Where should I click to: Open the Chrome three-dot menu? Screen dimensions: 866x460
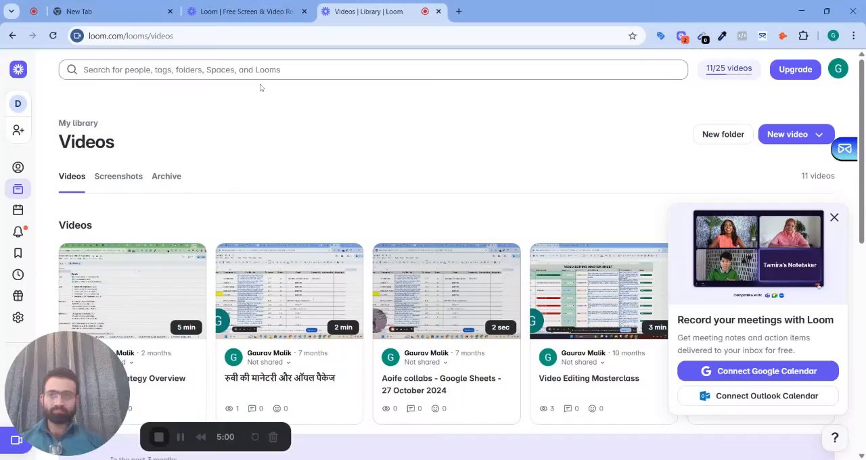853,36
